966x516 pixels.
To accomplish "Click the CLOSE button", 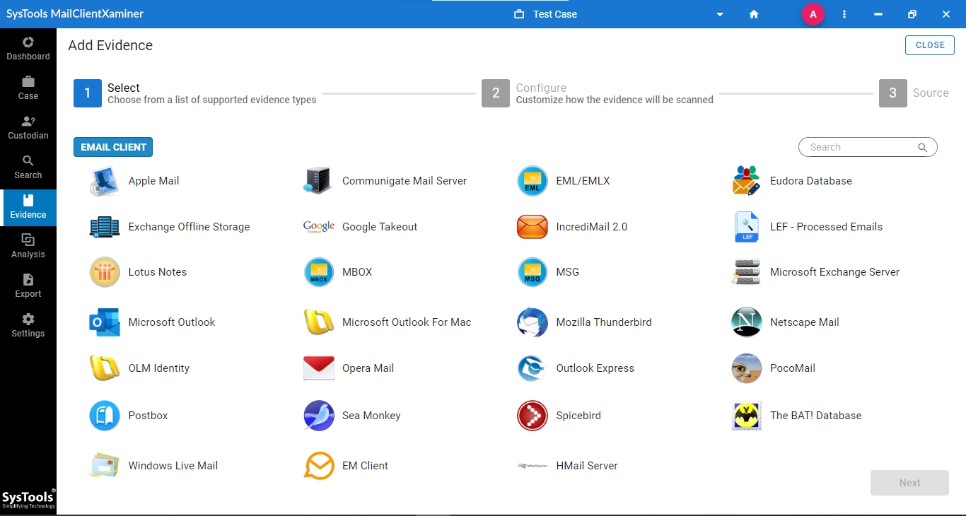I will coord(930,45).
